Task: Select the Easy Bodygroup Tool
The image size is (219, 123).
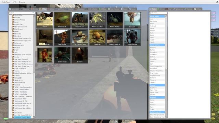Action: coord(157,115)
